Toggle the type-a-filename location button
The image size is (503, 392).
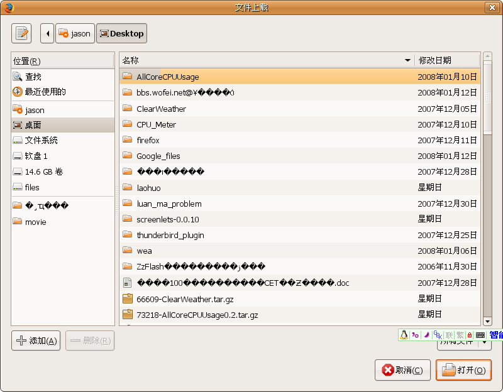21,33
